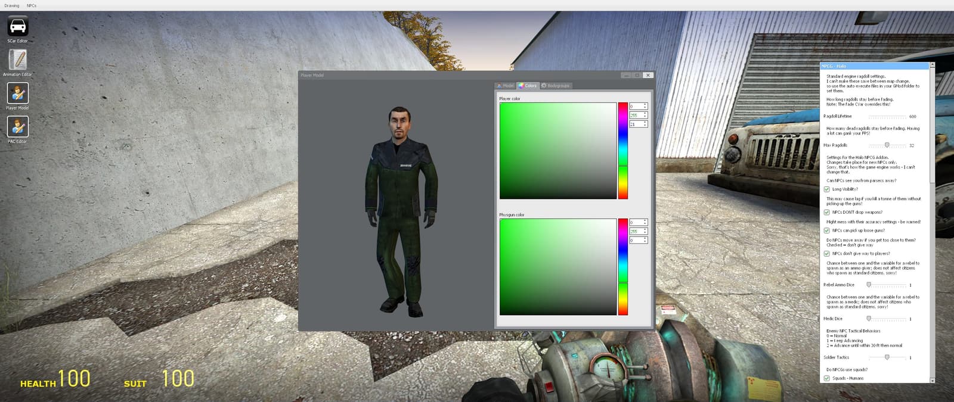Switch to the Model tab
Viewport: 954px width, 402px height.
coord(505,86)
